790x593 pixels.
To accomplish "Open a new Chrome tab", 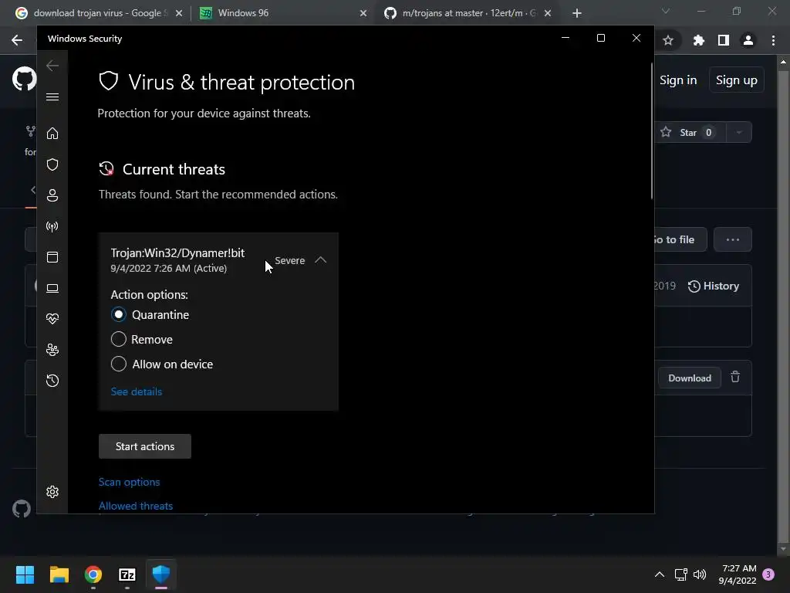I will click(577, 13).
